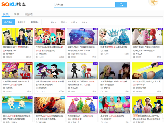Click channel icon beside 北美玩具

[x=4, y=88]
